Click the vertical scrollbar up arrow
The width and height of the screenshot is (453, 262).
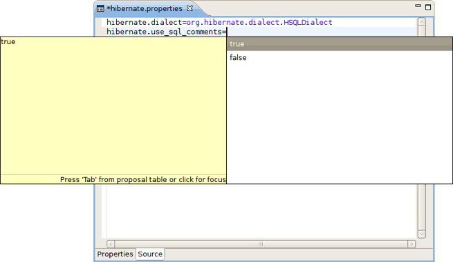pyautogui.click(x=421, y=22)
